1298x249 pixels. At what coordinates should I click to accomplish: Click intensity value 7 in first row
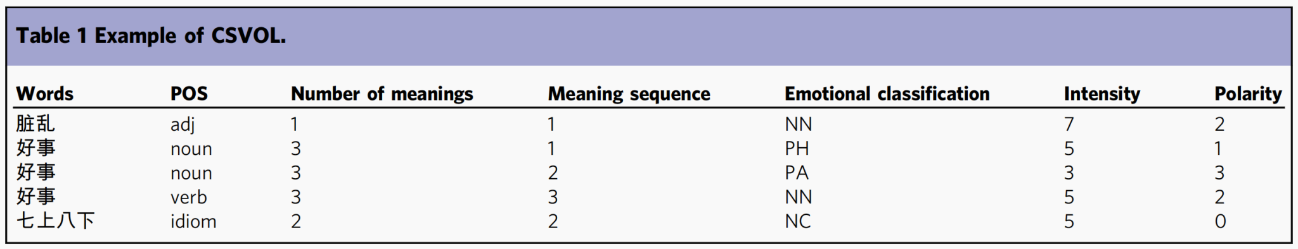[1069, 124]
